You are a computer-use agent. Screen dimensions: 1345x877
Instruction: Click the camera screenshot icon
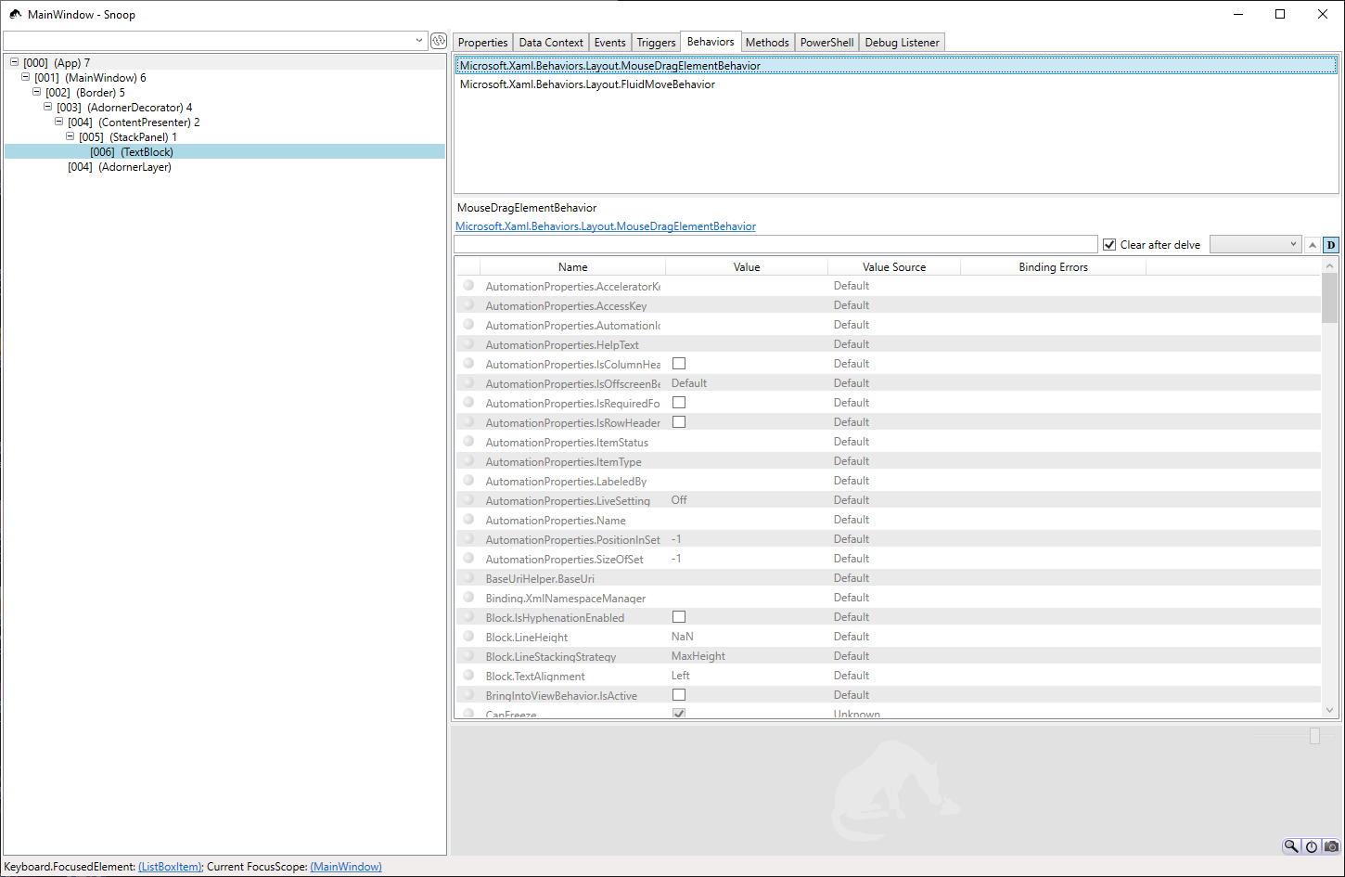(1331, 846)
